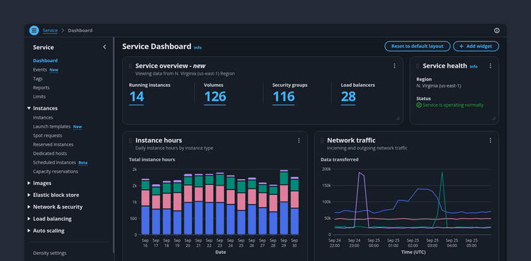Open Scheduled instances navigation item
The height and width of the screenshot is (261, 531).
54,162
